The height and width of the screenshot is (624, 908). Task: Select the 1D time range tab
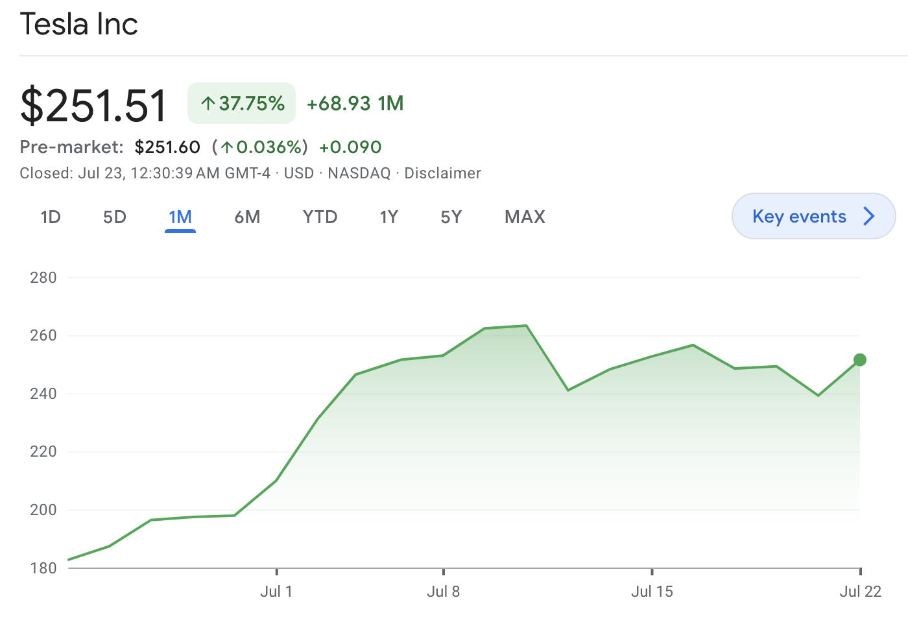click(51, 217)
